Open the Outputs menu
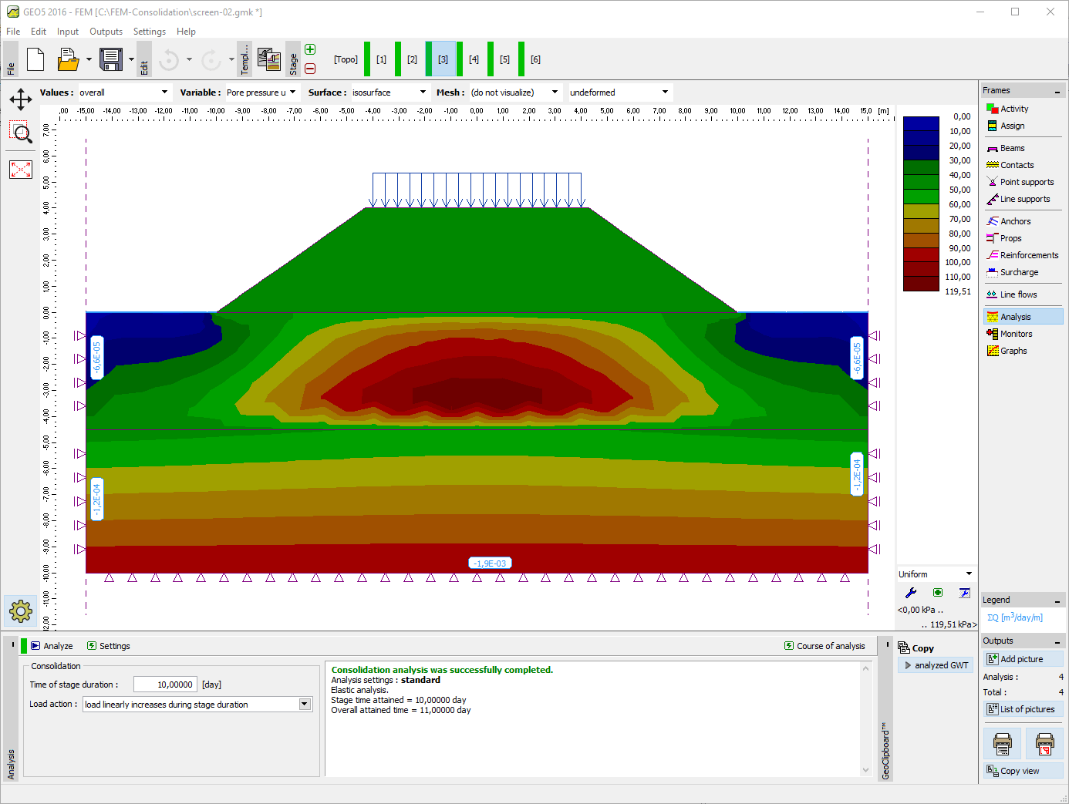The height and width of the screenshot is (804, 1069). 106,32
